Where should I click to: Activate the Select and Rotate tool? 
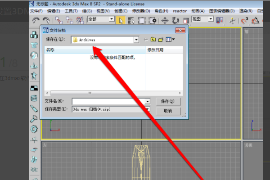[x=175, y=21]
